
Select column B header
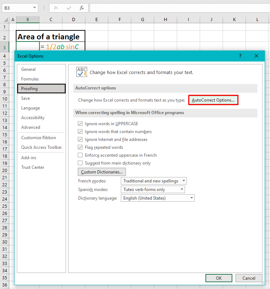pyautogui.click(x=28, y=20)
